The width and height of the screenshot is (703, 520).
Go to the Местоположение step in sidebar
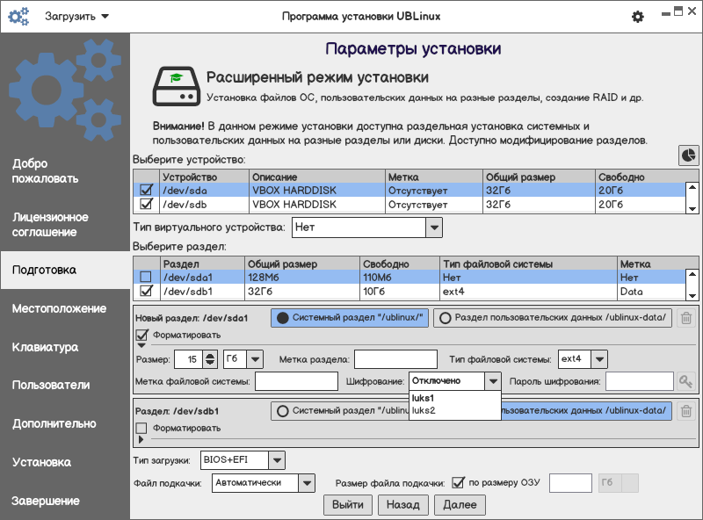click(x=59, y=308)
